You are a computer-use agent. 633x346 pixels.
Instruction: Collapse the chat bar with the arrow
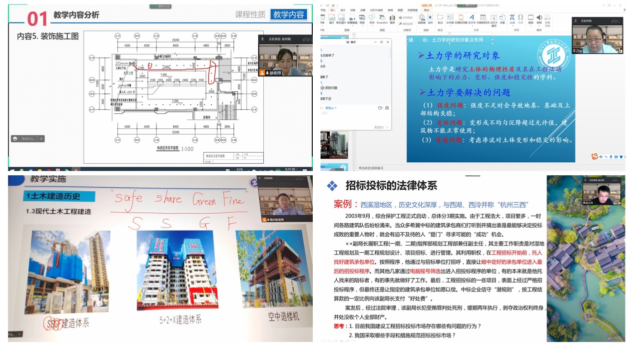41,139
